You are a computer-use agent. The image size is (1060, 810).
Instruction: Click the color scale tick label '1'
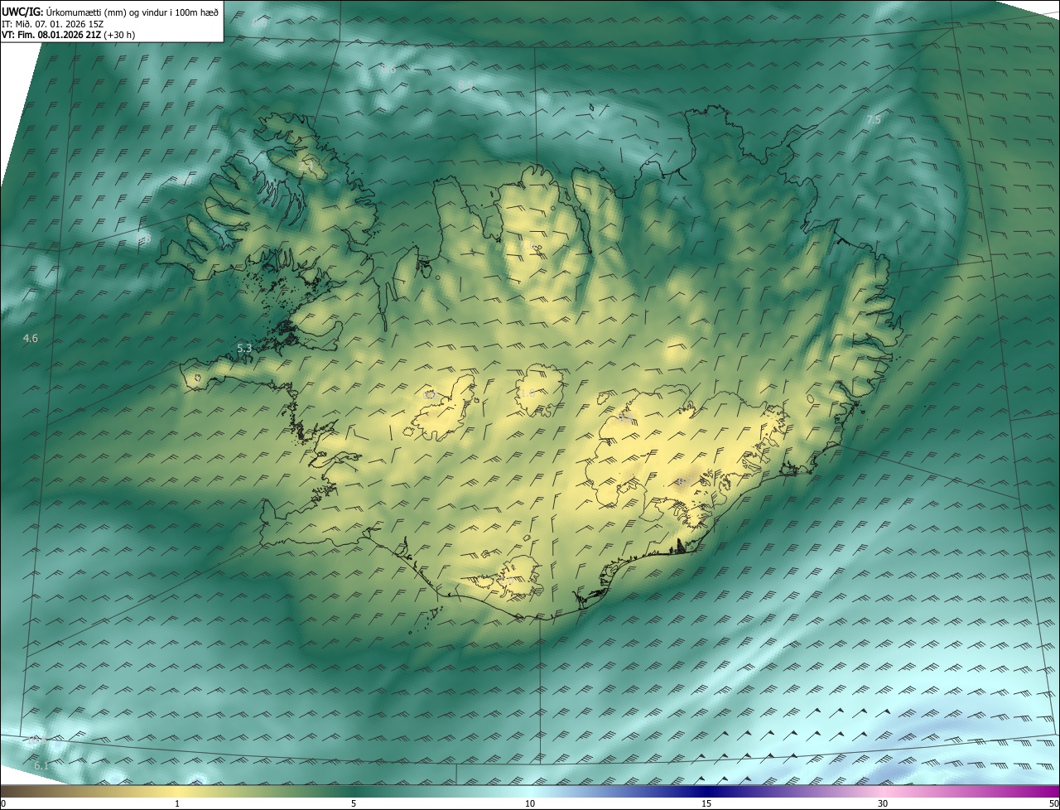(x=177, y=803)
